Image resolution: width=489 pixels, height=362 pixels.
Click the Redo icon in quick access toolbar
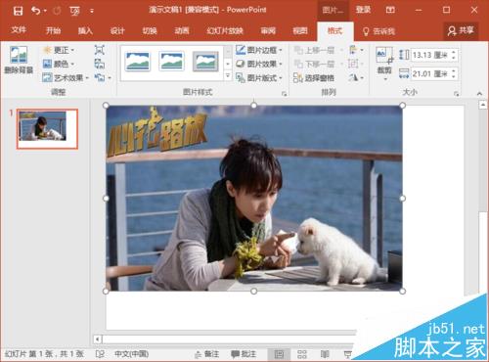click(57, 11)
